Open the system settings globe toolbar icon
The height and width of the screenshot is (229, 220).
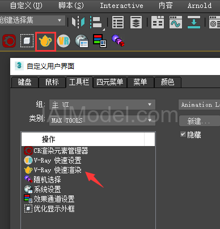[x=82, y=41]
